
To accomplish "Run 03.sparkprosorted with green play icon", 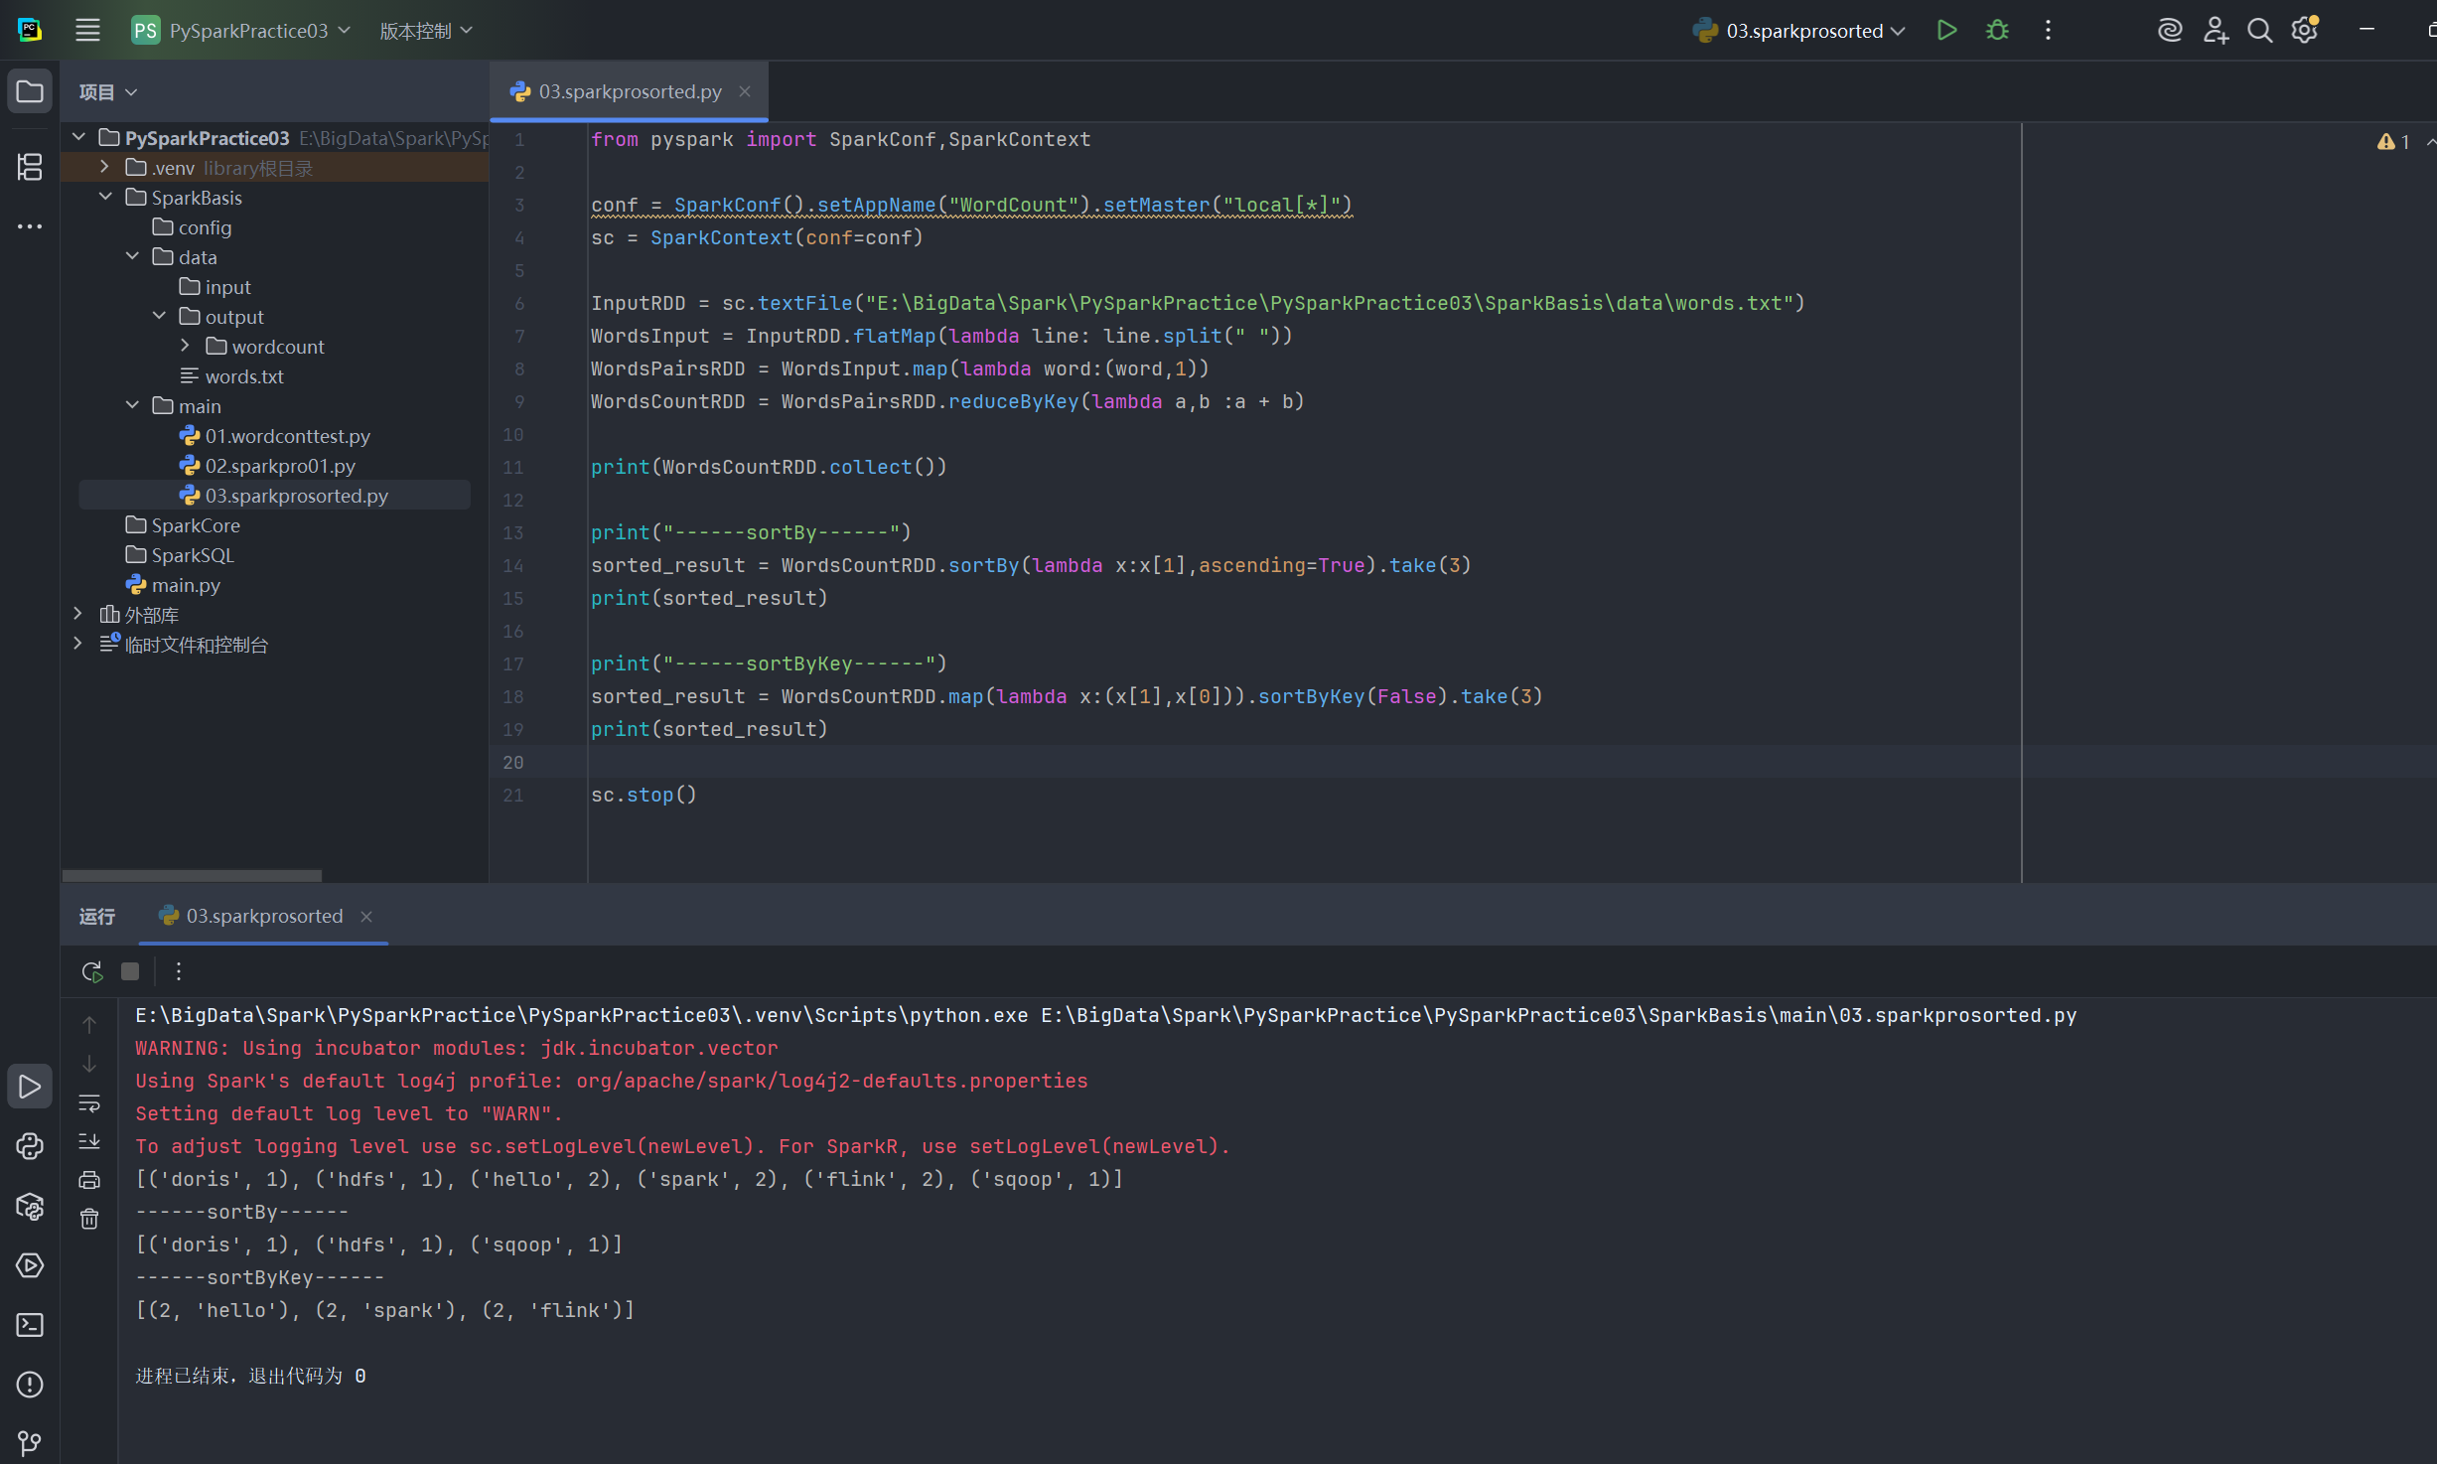I will coord(1947,30).
